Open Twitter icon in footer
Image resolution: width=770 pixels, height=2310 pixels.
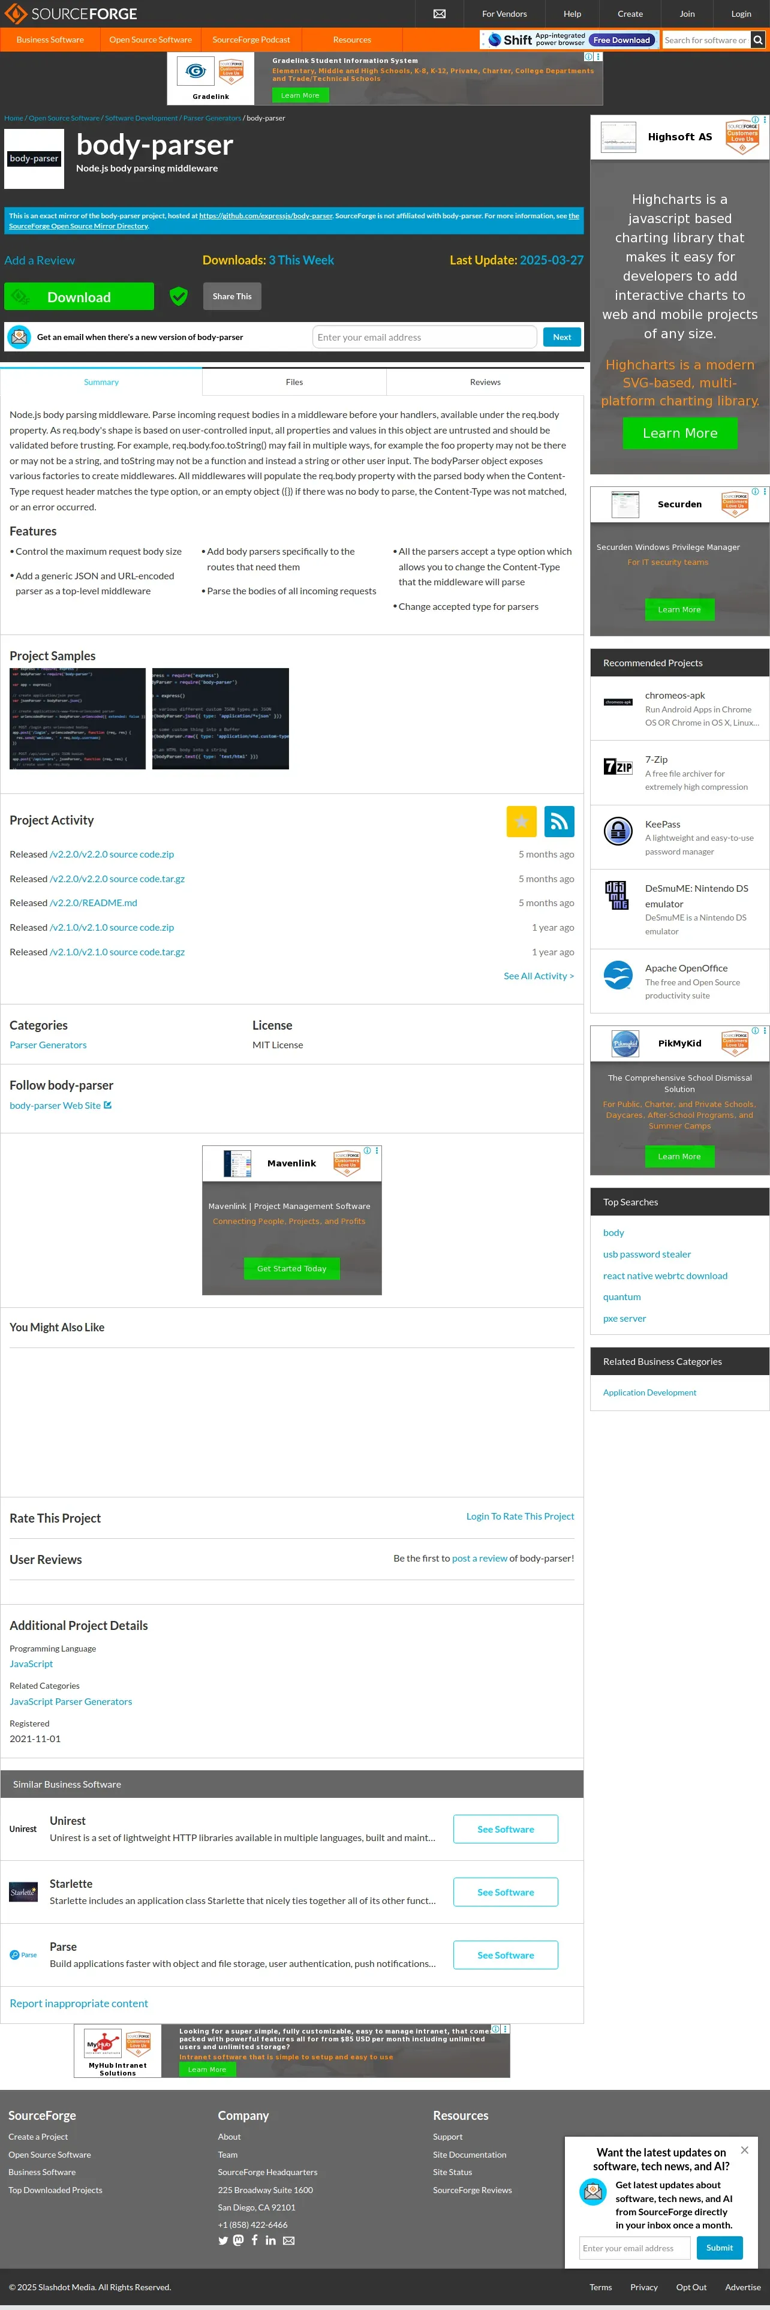tap(223, 2240)
